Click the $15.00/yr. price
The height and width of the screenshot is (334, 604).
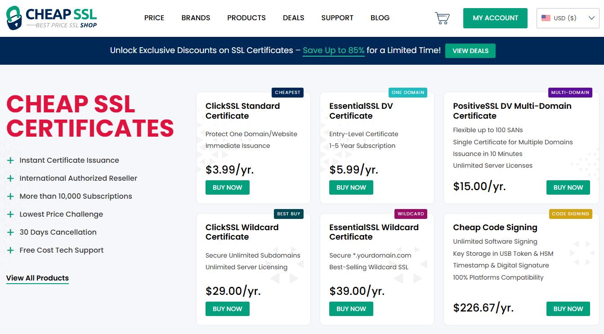[x=479, y=187]
